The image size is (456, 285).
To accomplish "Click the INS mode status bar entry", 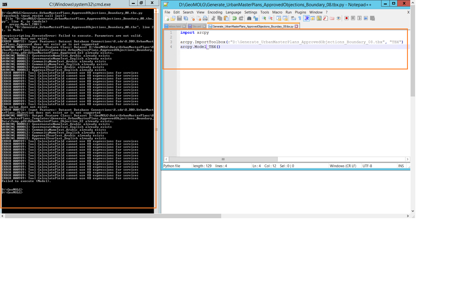I will 401,166.
